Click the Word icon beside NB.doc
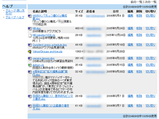This screenshot has width=159, height=119. tap(29, 29)
